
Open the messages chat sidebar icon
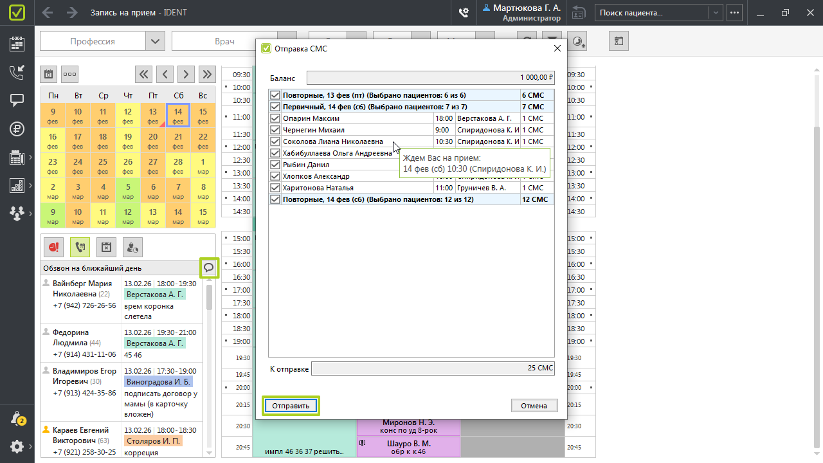click(x=17, y=100)
